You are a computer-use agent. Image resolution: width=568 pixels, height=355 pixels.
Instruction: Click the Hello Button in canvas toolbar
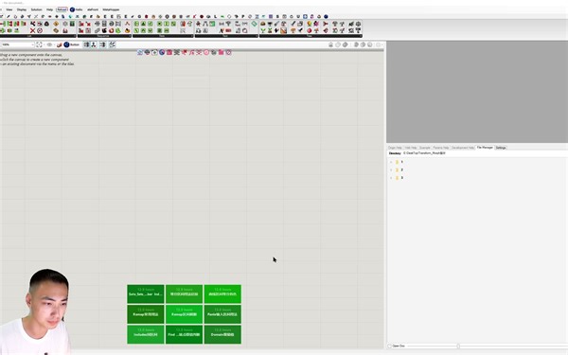[72, 44]
